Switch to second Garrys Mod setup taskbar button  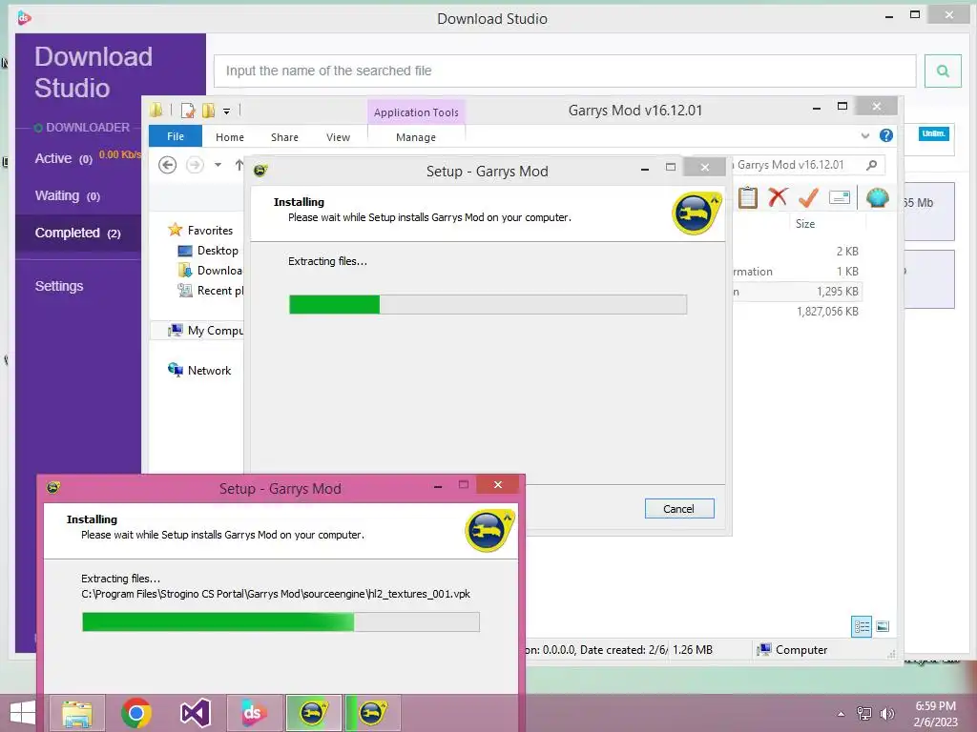[x=373, y=713]
